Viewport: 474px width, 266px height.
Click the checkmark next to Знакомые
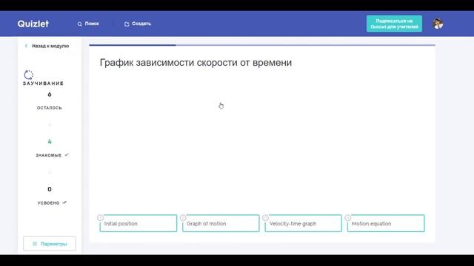67,154
